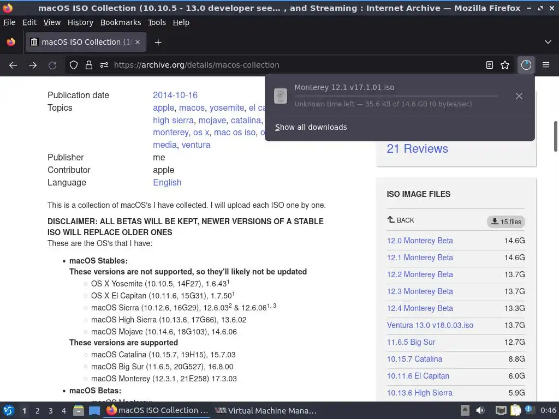The image size is (559, 419).
Task: Switch to workspace 4 in taskbar
Action: pyautogui.click(x=64, y=410)
